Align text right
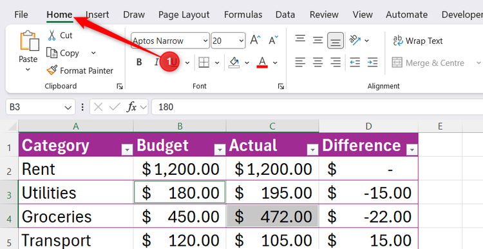The width and height of the screenshot is (483, 249). coord(336,63)
